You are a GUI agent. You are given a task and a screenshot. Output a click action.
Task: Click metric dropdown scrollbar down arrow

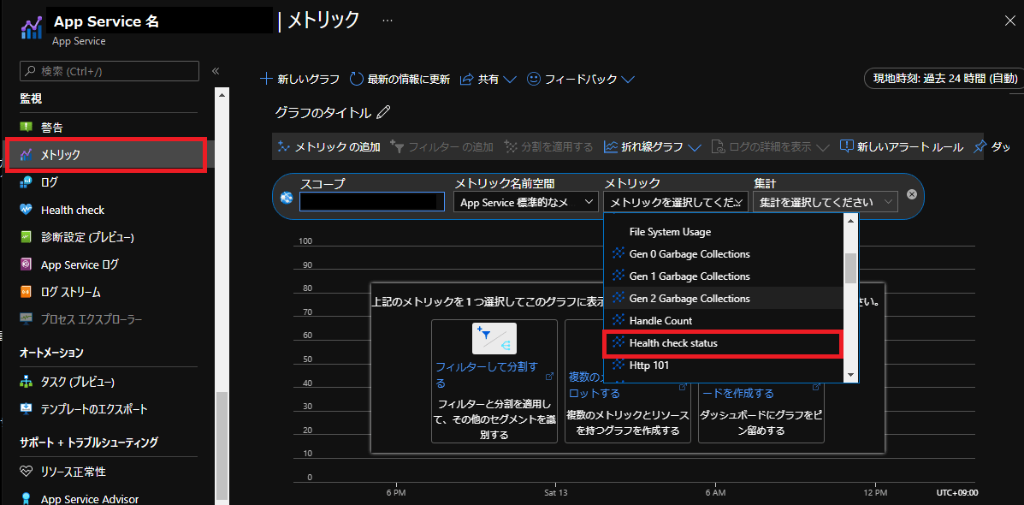coord(850,375)
